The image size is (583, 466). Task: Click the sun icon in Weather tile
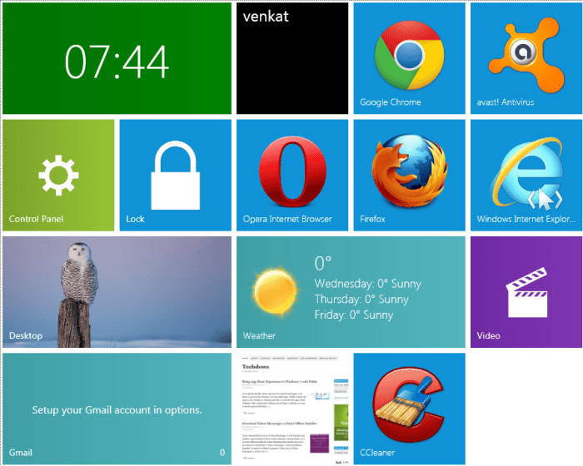276,292
